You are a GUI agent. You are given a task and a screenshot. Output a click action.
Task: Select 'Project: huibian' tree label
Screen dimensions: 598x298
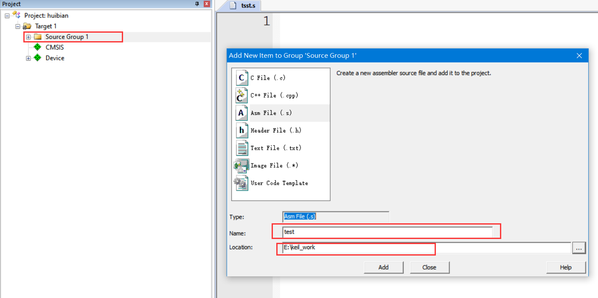click(46, 16)
